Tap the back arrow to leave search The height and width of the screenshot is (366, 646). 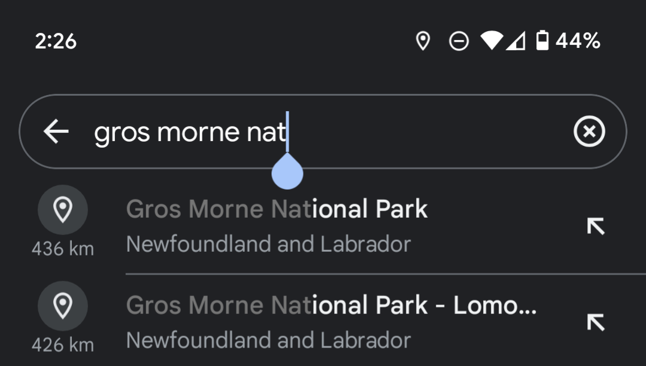54,130
